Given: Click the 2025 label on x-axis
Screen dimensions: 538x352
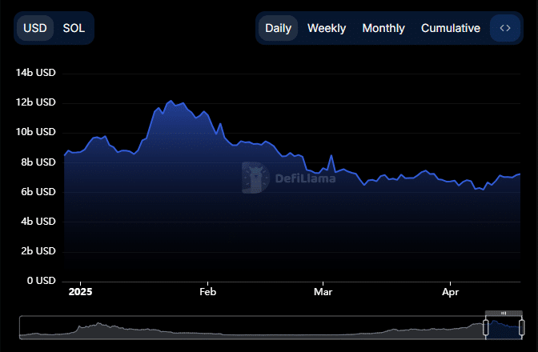Looking at the screenshot, I should 82,292.
